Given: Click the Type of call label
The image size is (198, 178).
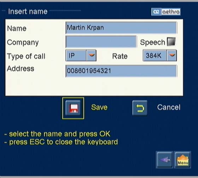Looking at the screenshot, I should tap(26, 56).
